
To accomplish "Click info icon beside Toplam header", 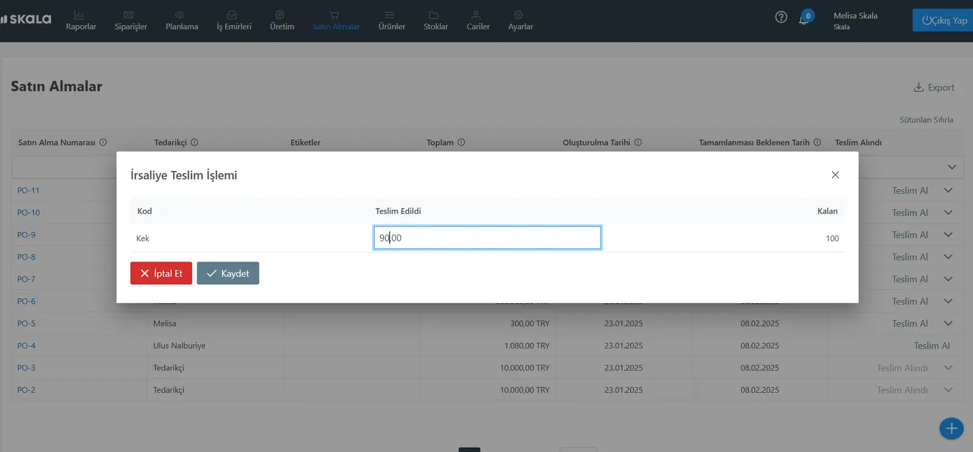I will point(462,142).
